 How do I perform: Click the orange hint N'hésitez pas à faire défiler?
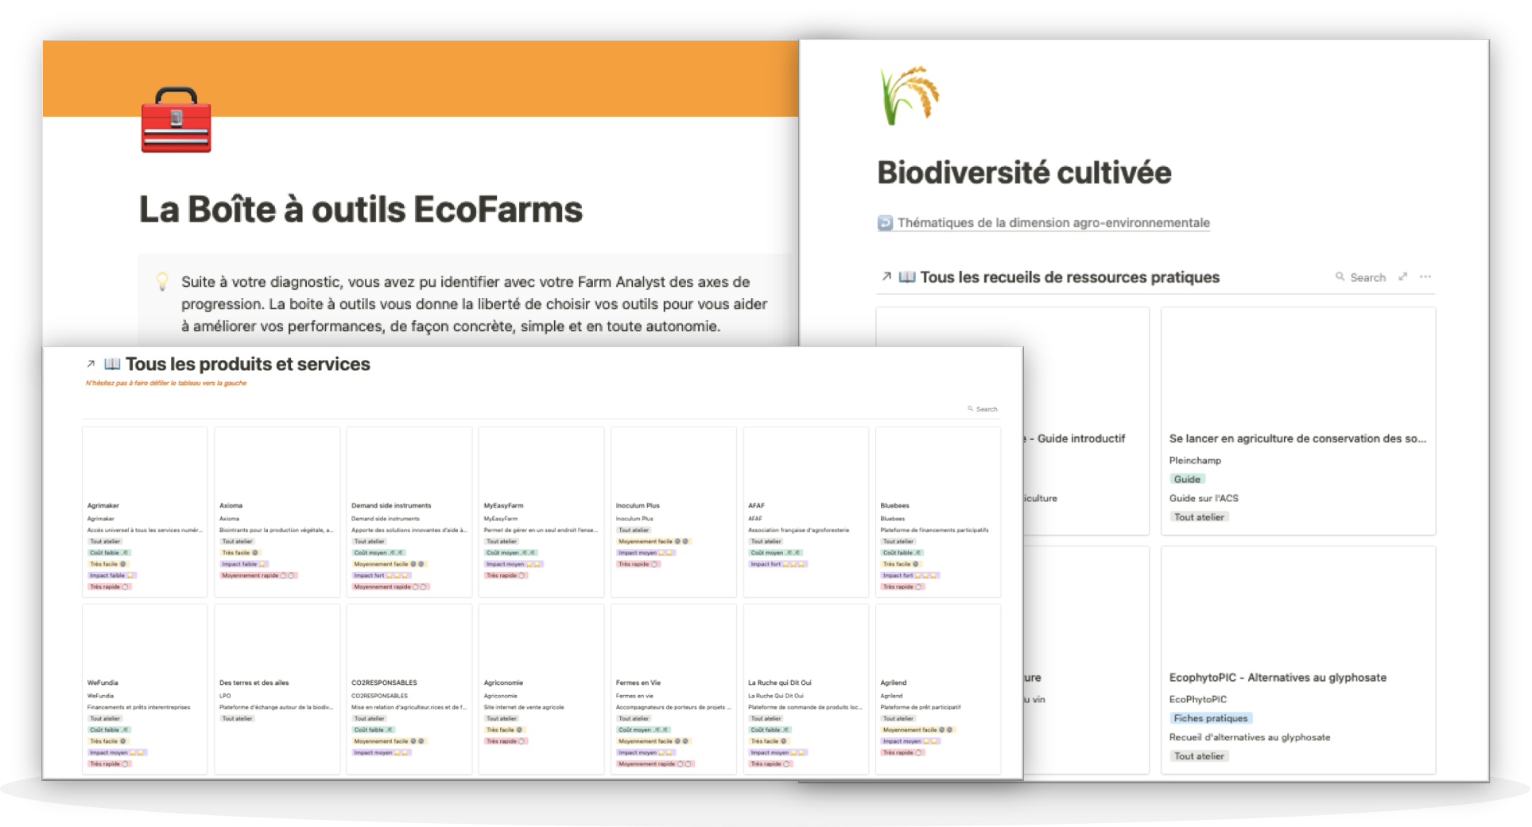[x=166, y=383]
